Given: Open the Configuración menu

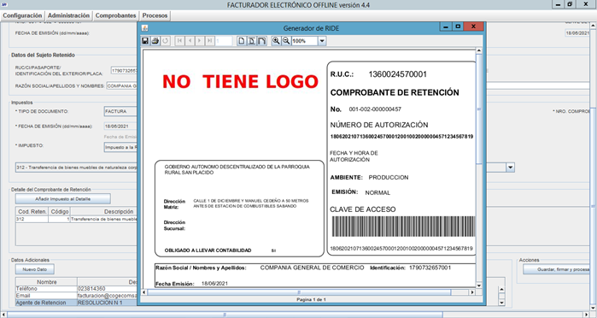Looking at the screenshot, I should pyautogui.click(x=22, y=15).
